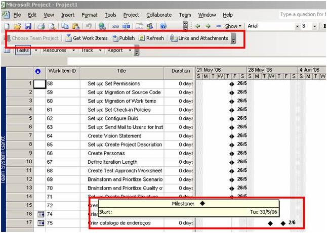
Task: Toggle the Tasks pane button
Action: 23,51
